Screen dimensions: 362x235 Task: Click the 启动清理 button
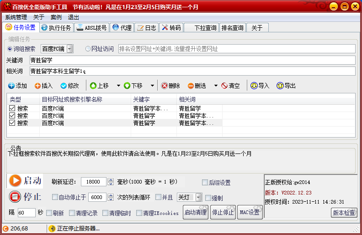[196, 212]
